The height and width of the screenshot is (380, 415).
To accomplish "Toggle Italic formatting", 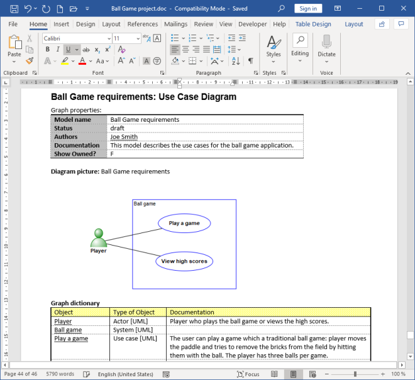I will [x=58, y=50].
